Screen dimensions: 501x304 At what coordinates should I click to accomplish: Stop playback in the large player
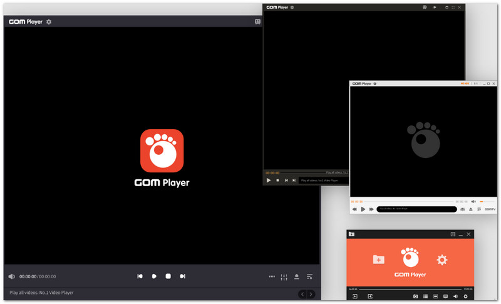pyautogui.click(x=168, y=276)
